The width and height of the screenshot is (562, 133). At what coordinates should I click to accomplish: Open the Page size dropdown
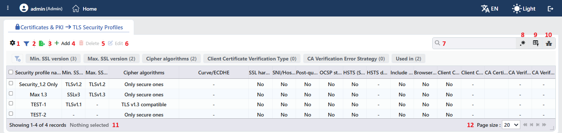point(511,125)
